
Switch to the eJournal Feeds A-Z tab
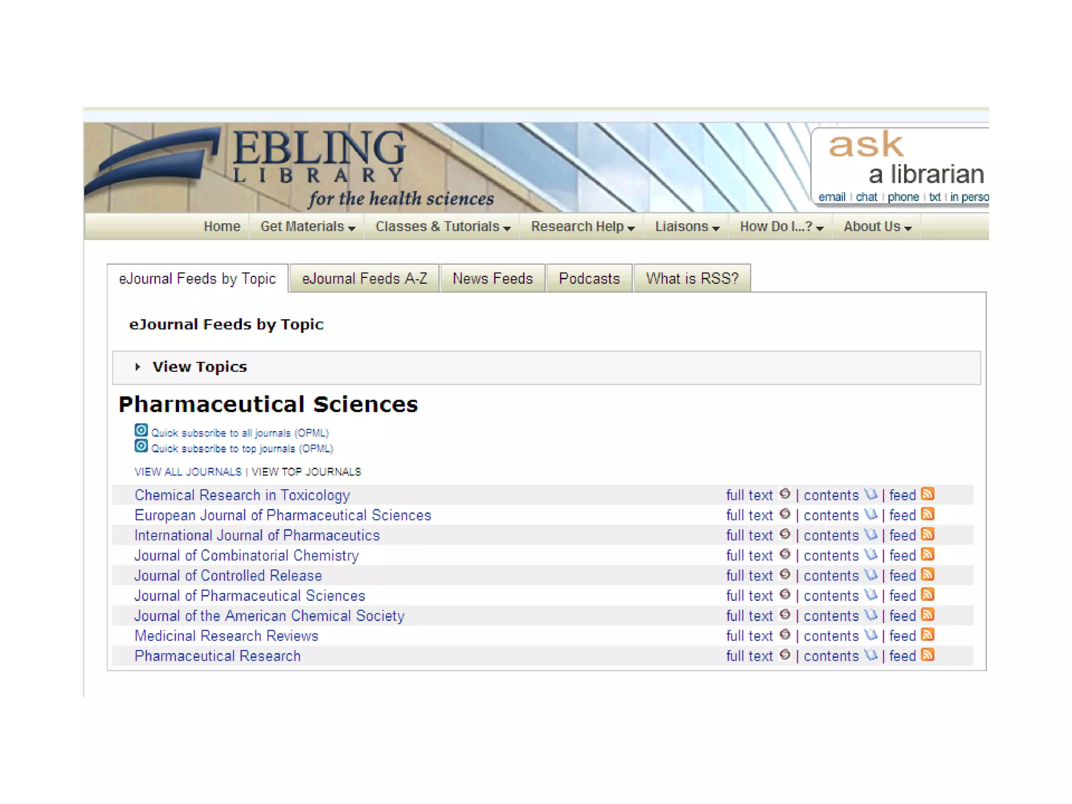(x=364, y=278)
